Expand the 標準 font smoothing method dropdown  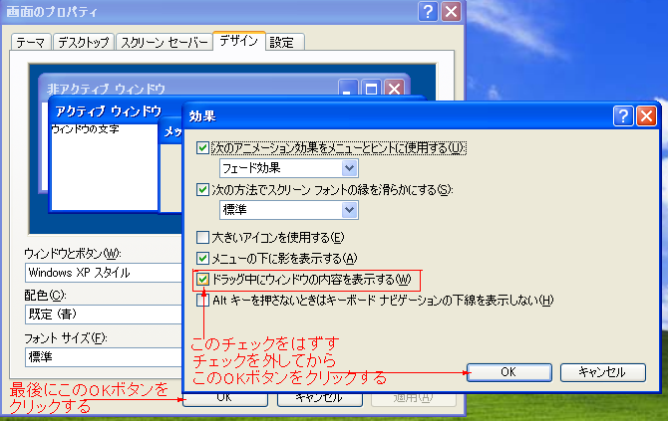349,210
